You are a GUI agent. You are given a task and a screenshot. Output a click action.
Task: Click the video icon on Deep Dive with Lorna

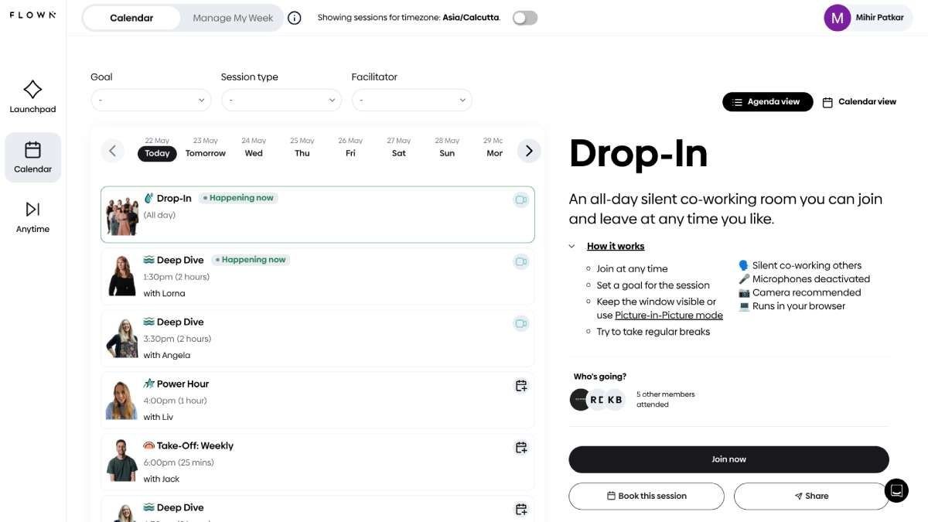(x=521, y=261)
